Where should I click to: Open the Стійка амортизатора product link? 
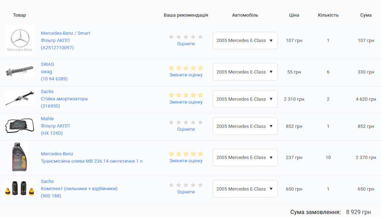pyautogui.click(x=64, y=99)
